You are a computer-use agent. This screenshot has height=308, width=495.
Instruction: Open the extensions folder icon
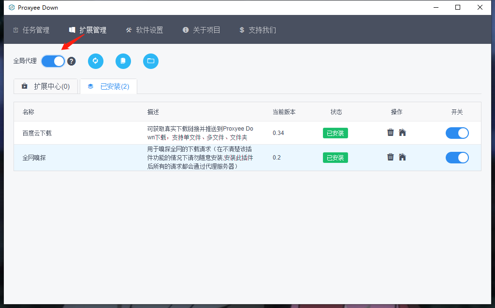click(x=150, y=61)
